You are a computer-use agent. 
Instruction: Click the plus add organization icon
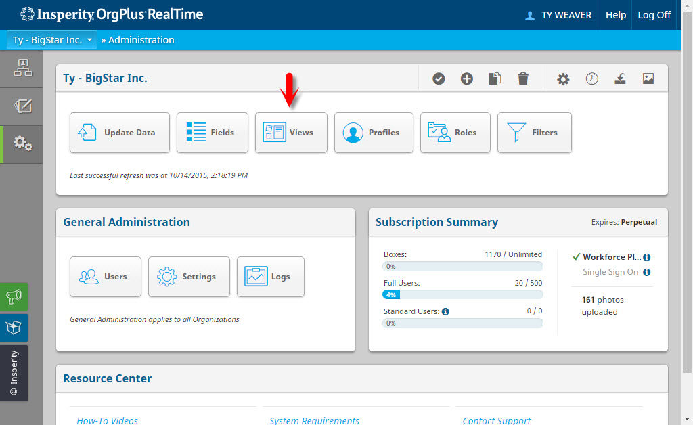coord(467,79)
